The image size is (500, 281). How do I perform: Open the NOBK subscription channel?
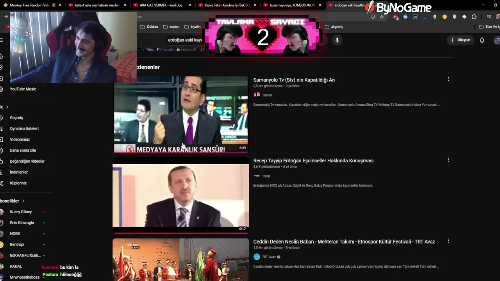click(15, 233)
